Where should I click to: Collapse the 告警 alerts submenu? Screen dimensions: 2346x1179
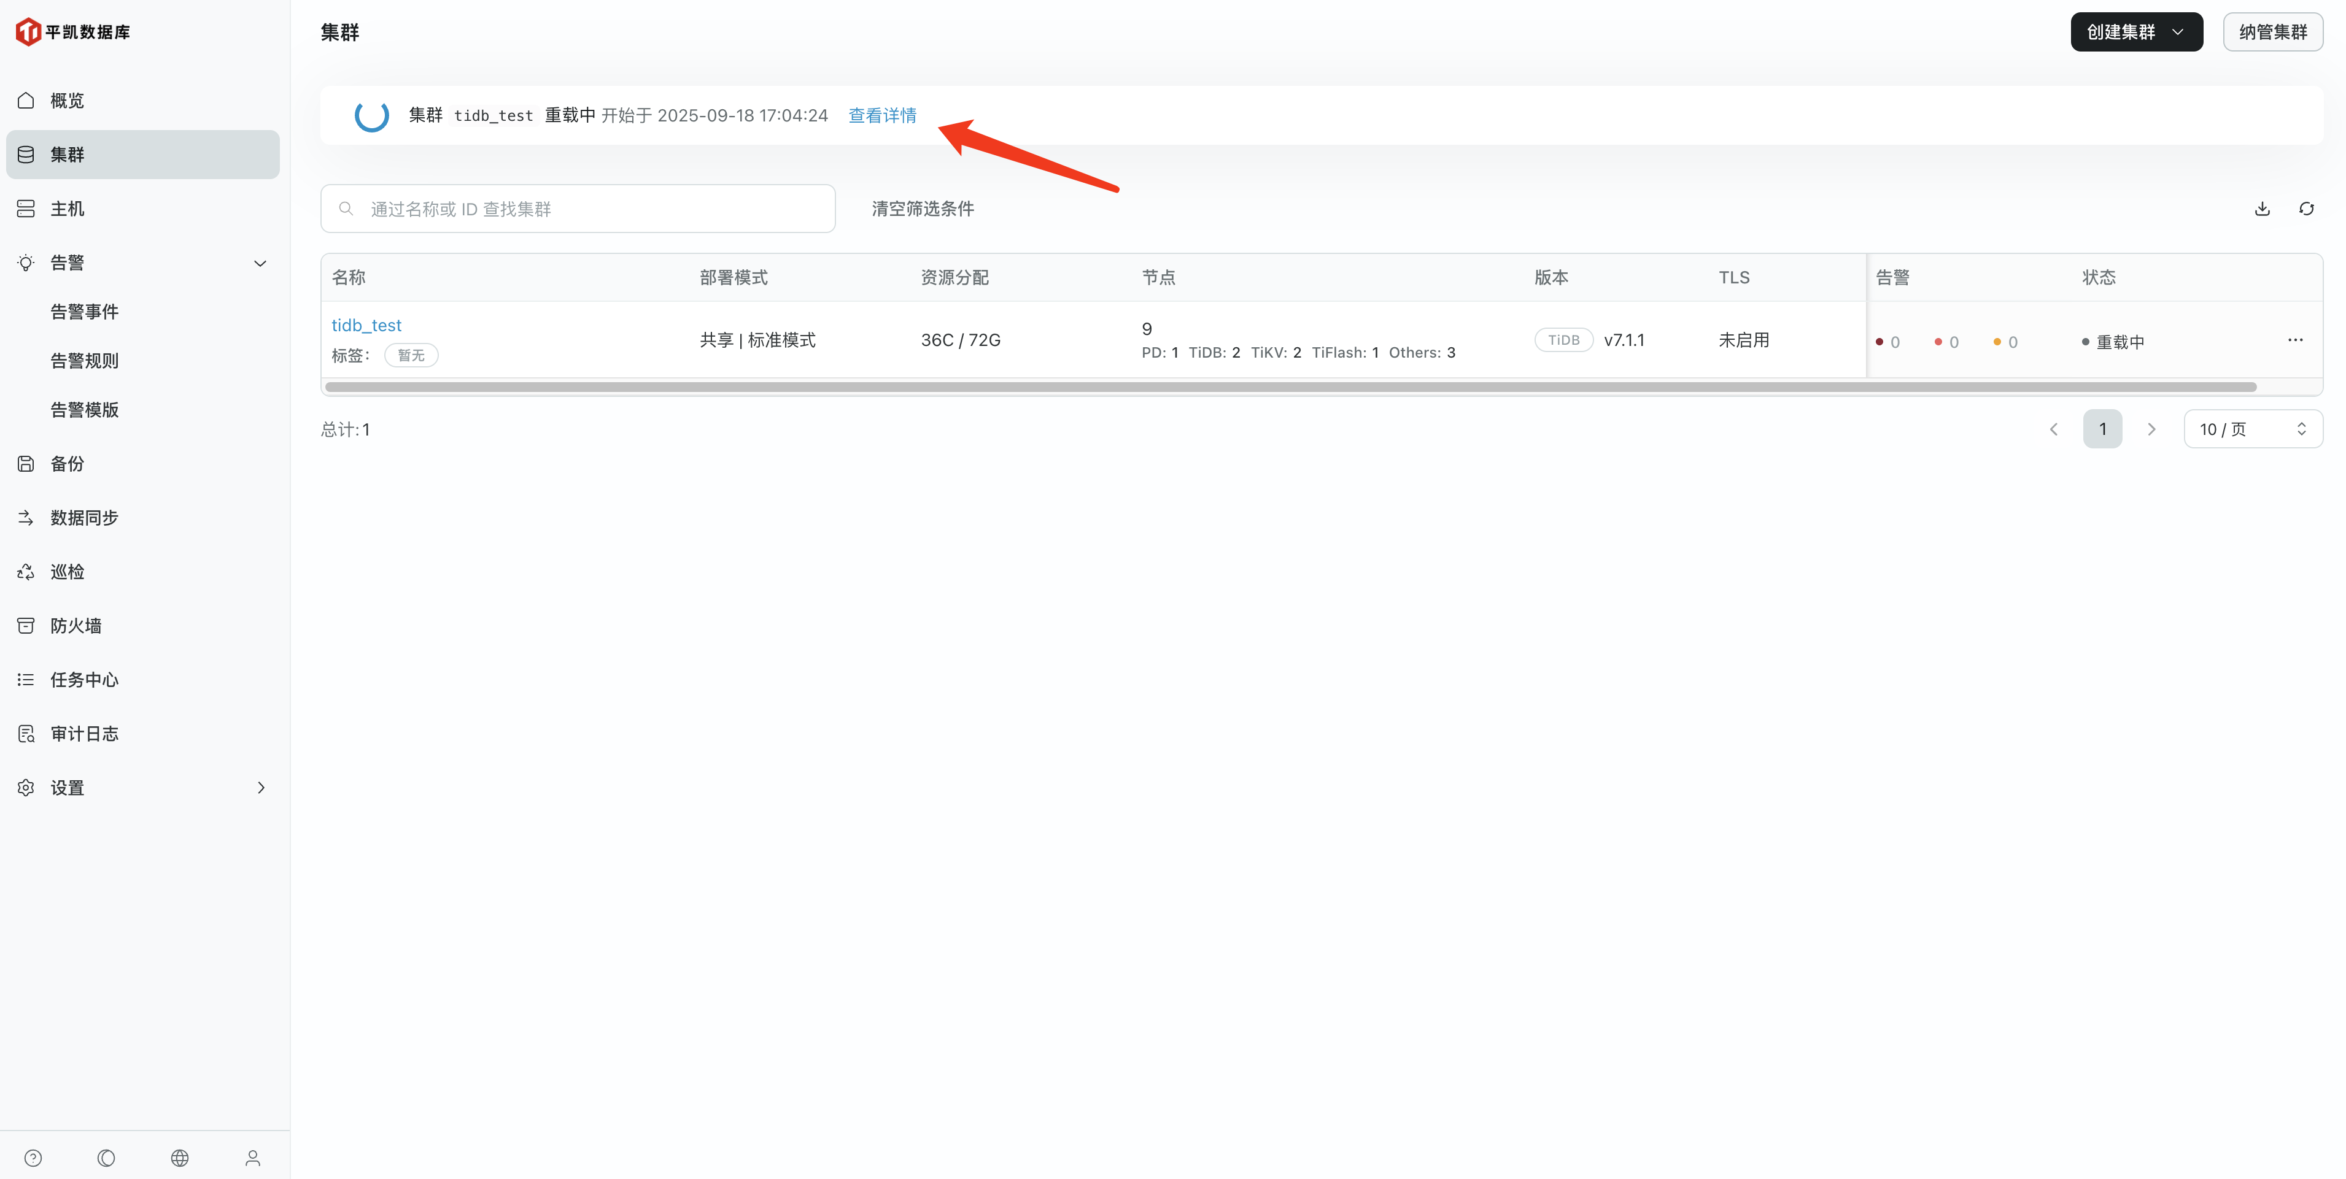(260, 263)
